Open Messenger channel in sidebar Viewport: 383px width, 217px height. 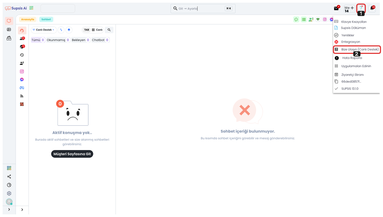pyautogui.click(x=22, y=79)
